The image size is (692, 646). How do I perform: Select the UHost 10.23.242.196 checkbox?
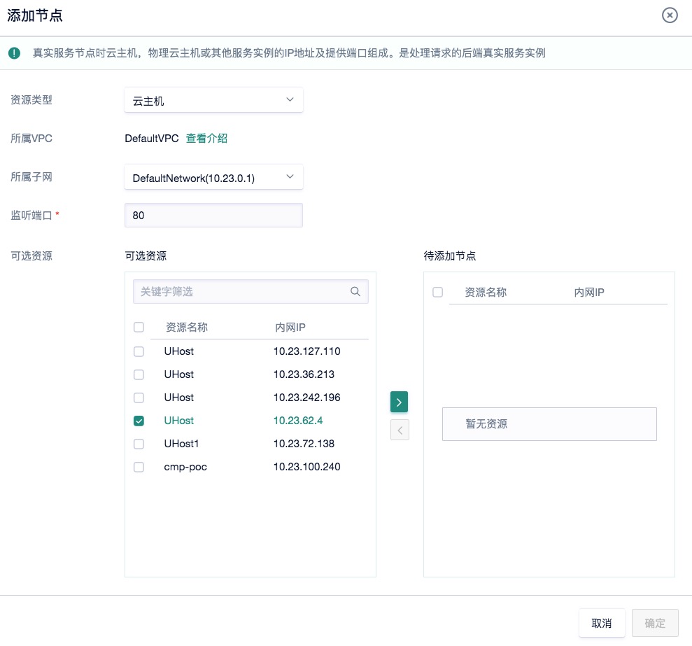click(x=139, y=398)
